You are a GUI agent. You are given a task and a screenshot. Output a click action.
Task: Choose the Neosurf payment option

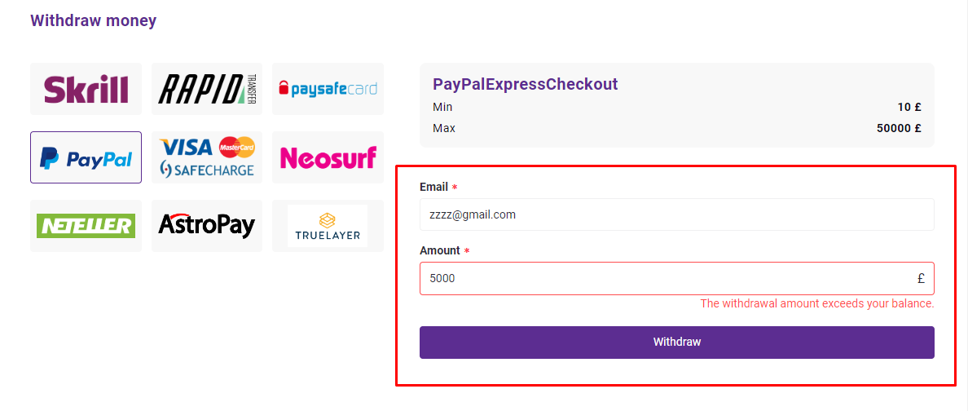tap(328, 157)
